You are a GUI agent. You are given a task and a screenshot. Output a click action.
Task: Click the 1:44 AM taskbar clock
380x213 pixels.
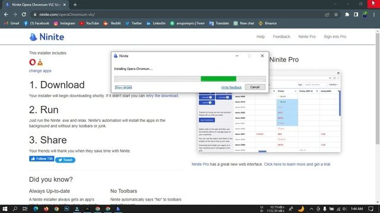coord(357,209)
